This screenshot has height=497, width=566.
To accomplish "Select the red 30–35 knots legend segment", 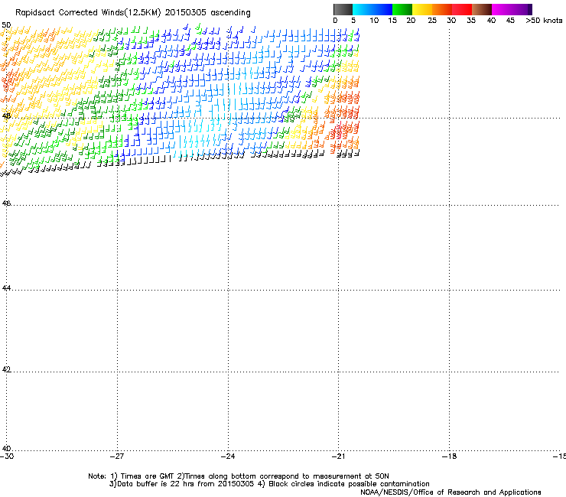I will 462,9.
